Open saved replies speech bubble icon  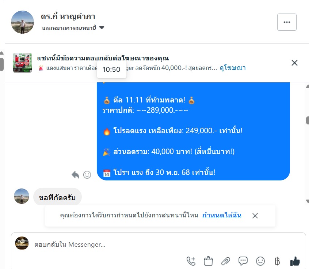[x=243, y=261]
